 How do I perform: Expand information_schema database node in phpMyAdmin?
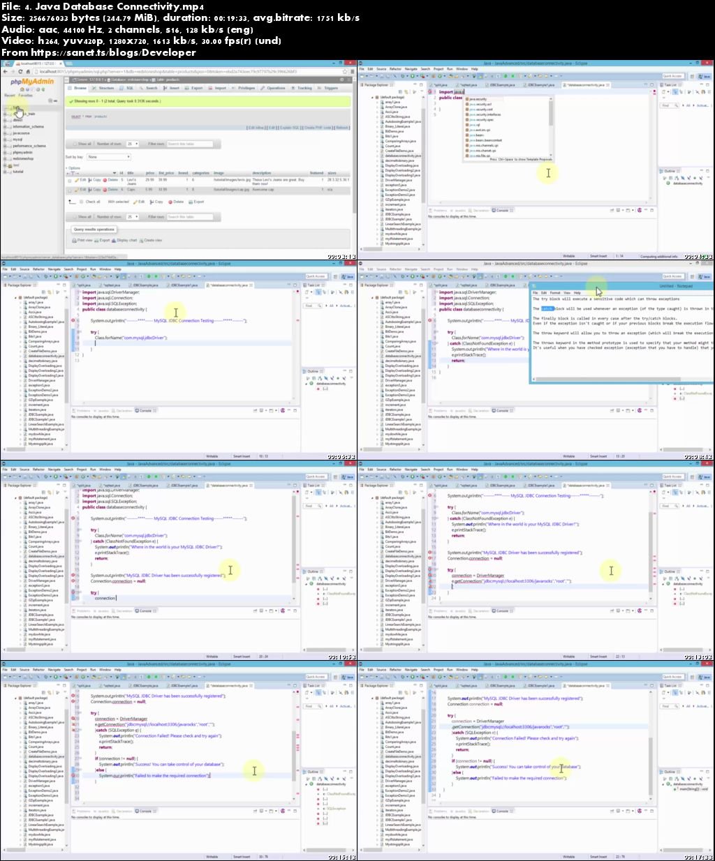pyautogui.click(x=5, y=127)
